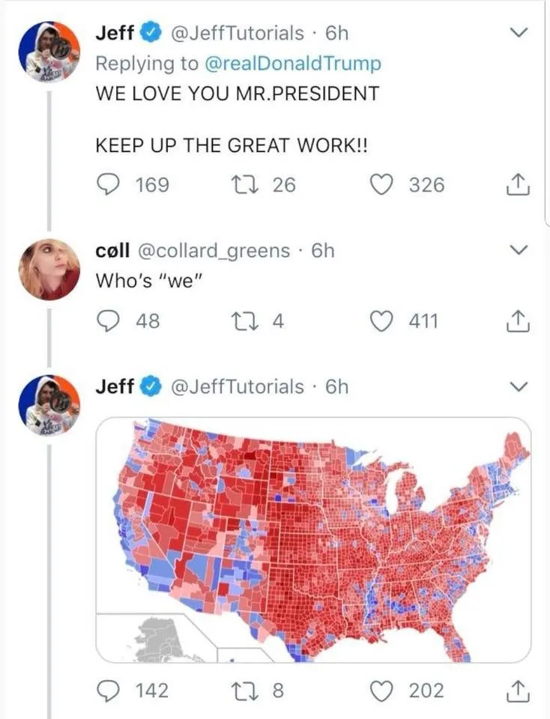This screenshot has width=550, height=719.
Task: Reply to Jeff's 'WE LOVE YOU' tweet
Action: [x=109, y=184]
